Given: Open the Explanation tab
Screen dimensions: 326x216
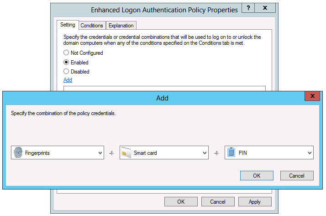Looking at the screenshot, I should 121,26.
